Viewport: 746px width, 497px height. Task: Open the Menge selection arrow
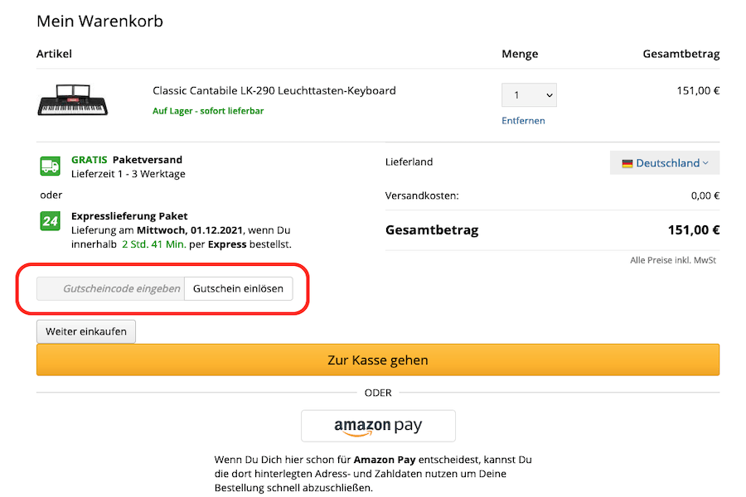(548, 94)
